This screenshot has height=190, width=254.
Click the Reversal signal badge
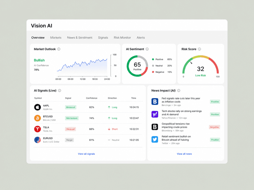click(71, 129)
